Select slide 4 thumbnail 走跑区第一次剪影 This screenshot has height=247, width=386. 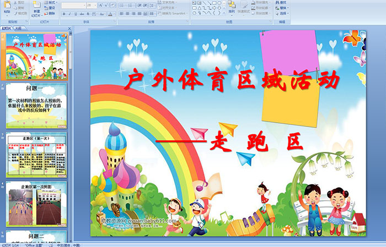tap(36, 204)
